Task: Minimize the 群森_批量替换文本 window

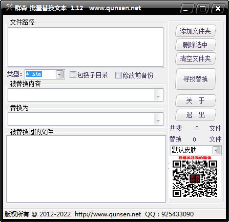Action: click(186, 8)
